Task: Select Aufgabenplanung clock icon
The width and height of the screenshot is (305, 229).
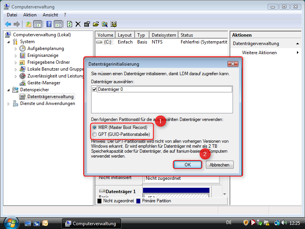Action: coord(22,48)
